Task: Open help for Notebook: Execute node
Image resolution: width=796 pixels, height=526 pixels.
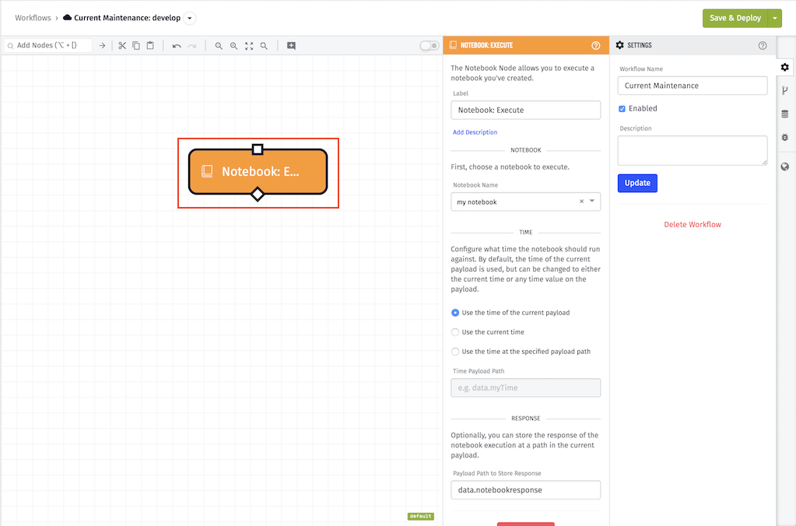Action: (x=596, y=46)
